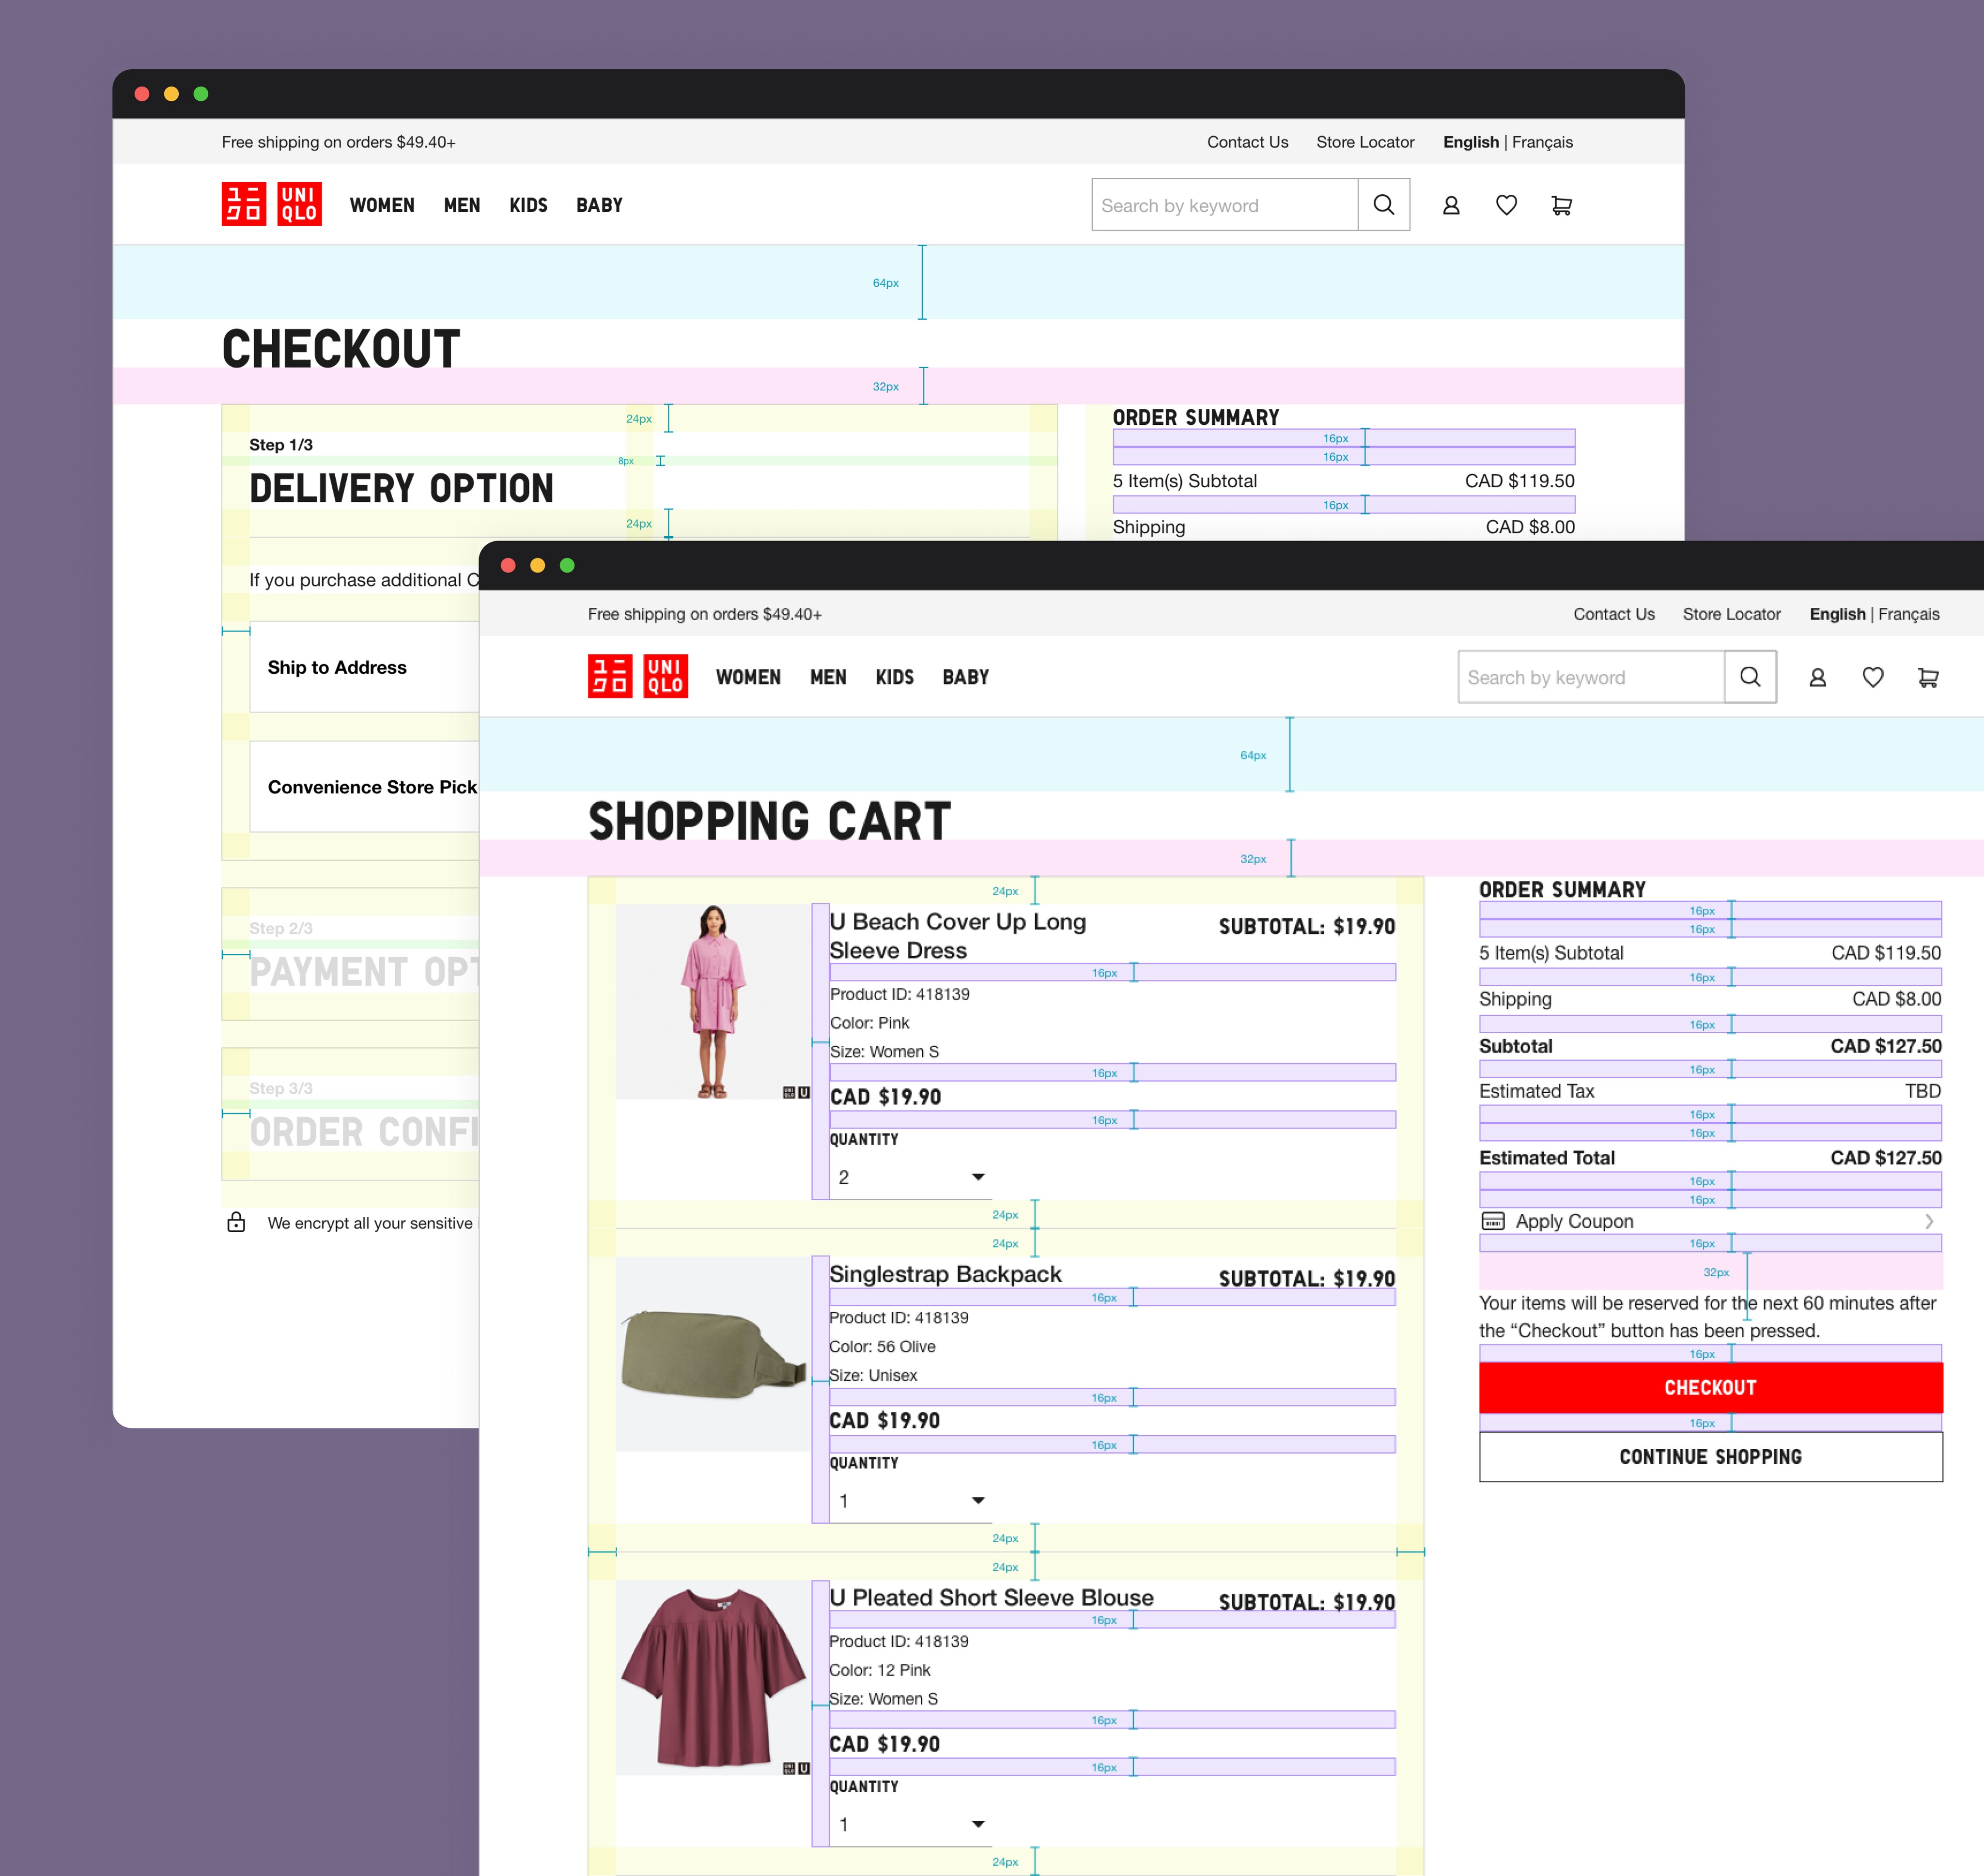1984x1876 pixels.
Task: Open quantity dropdown for Singlestrap Backpack
Action: [x=910, y=1500]
